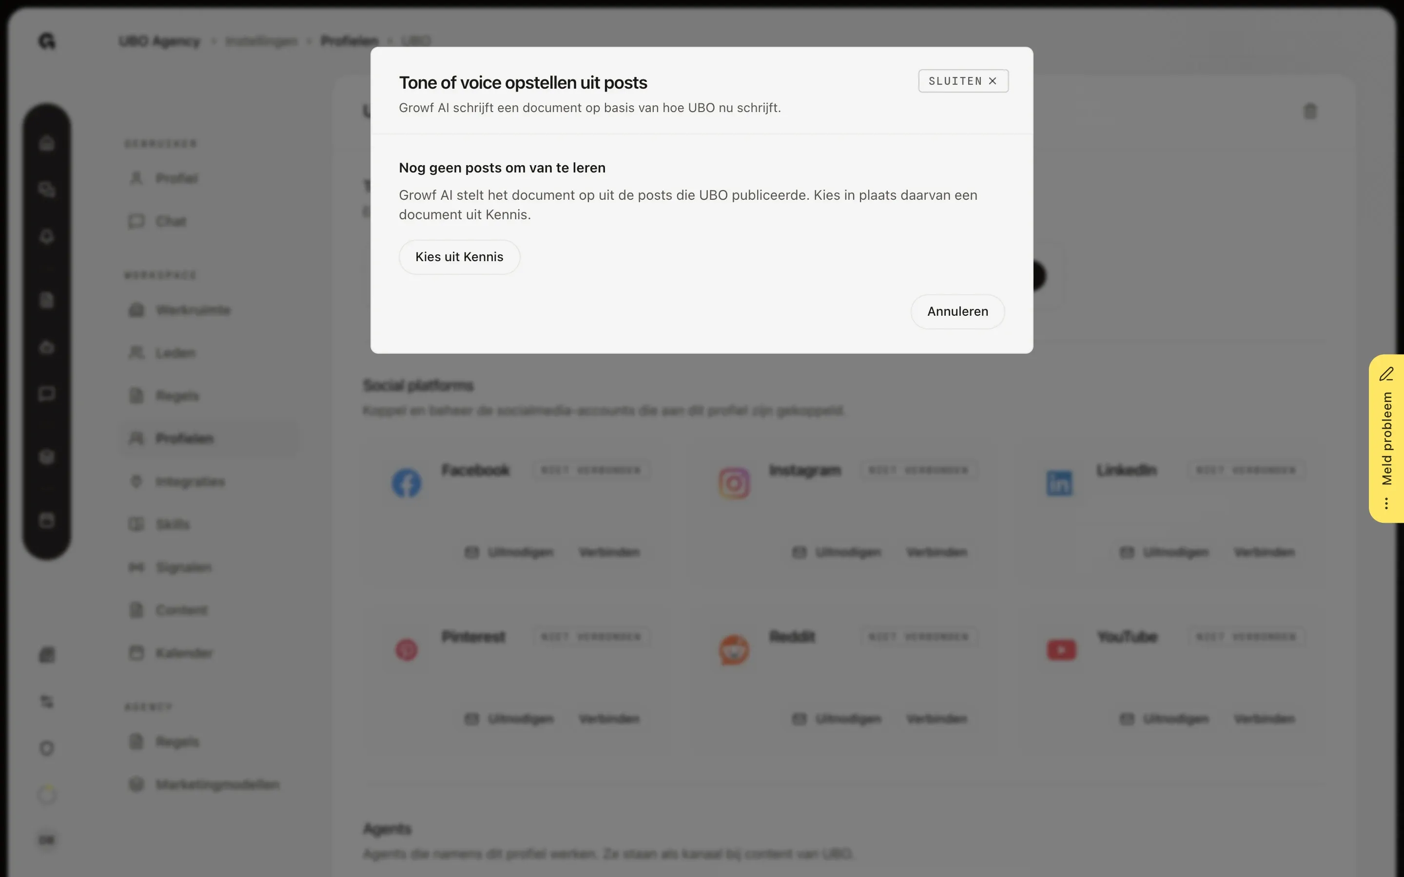The image size is (1404, 877).
Task: Select Profielen in the sidebar
Action: (x=209, y=438)
